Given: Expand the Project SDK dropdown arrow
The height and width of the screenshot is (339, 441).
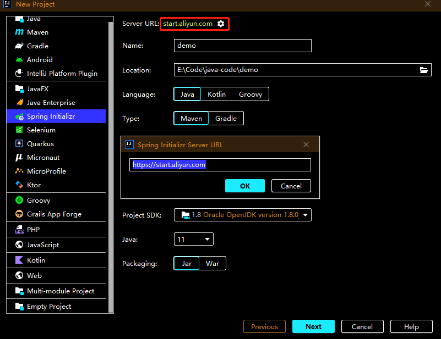Looking at the screenshot, I should pyautogui.click(x=305, y=215).
